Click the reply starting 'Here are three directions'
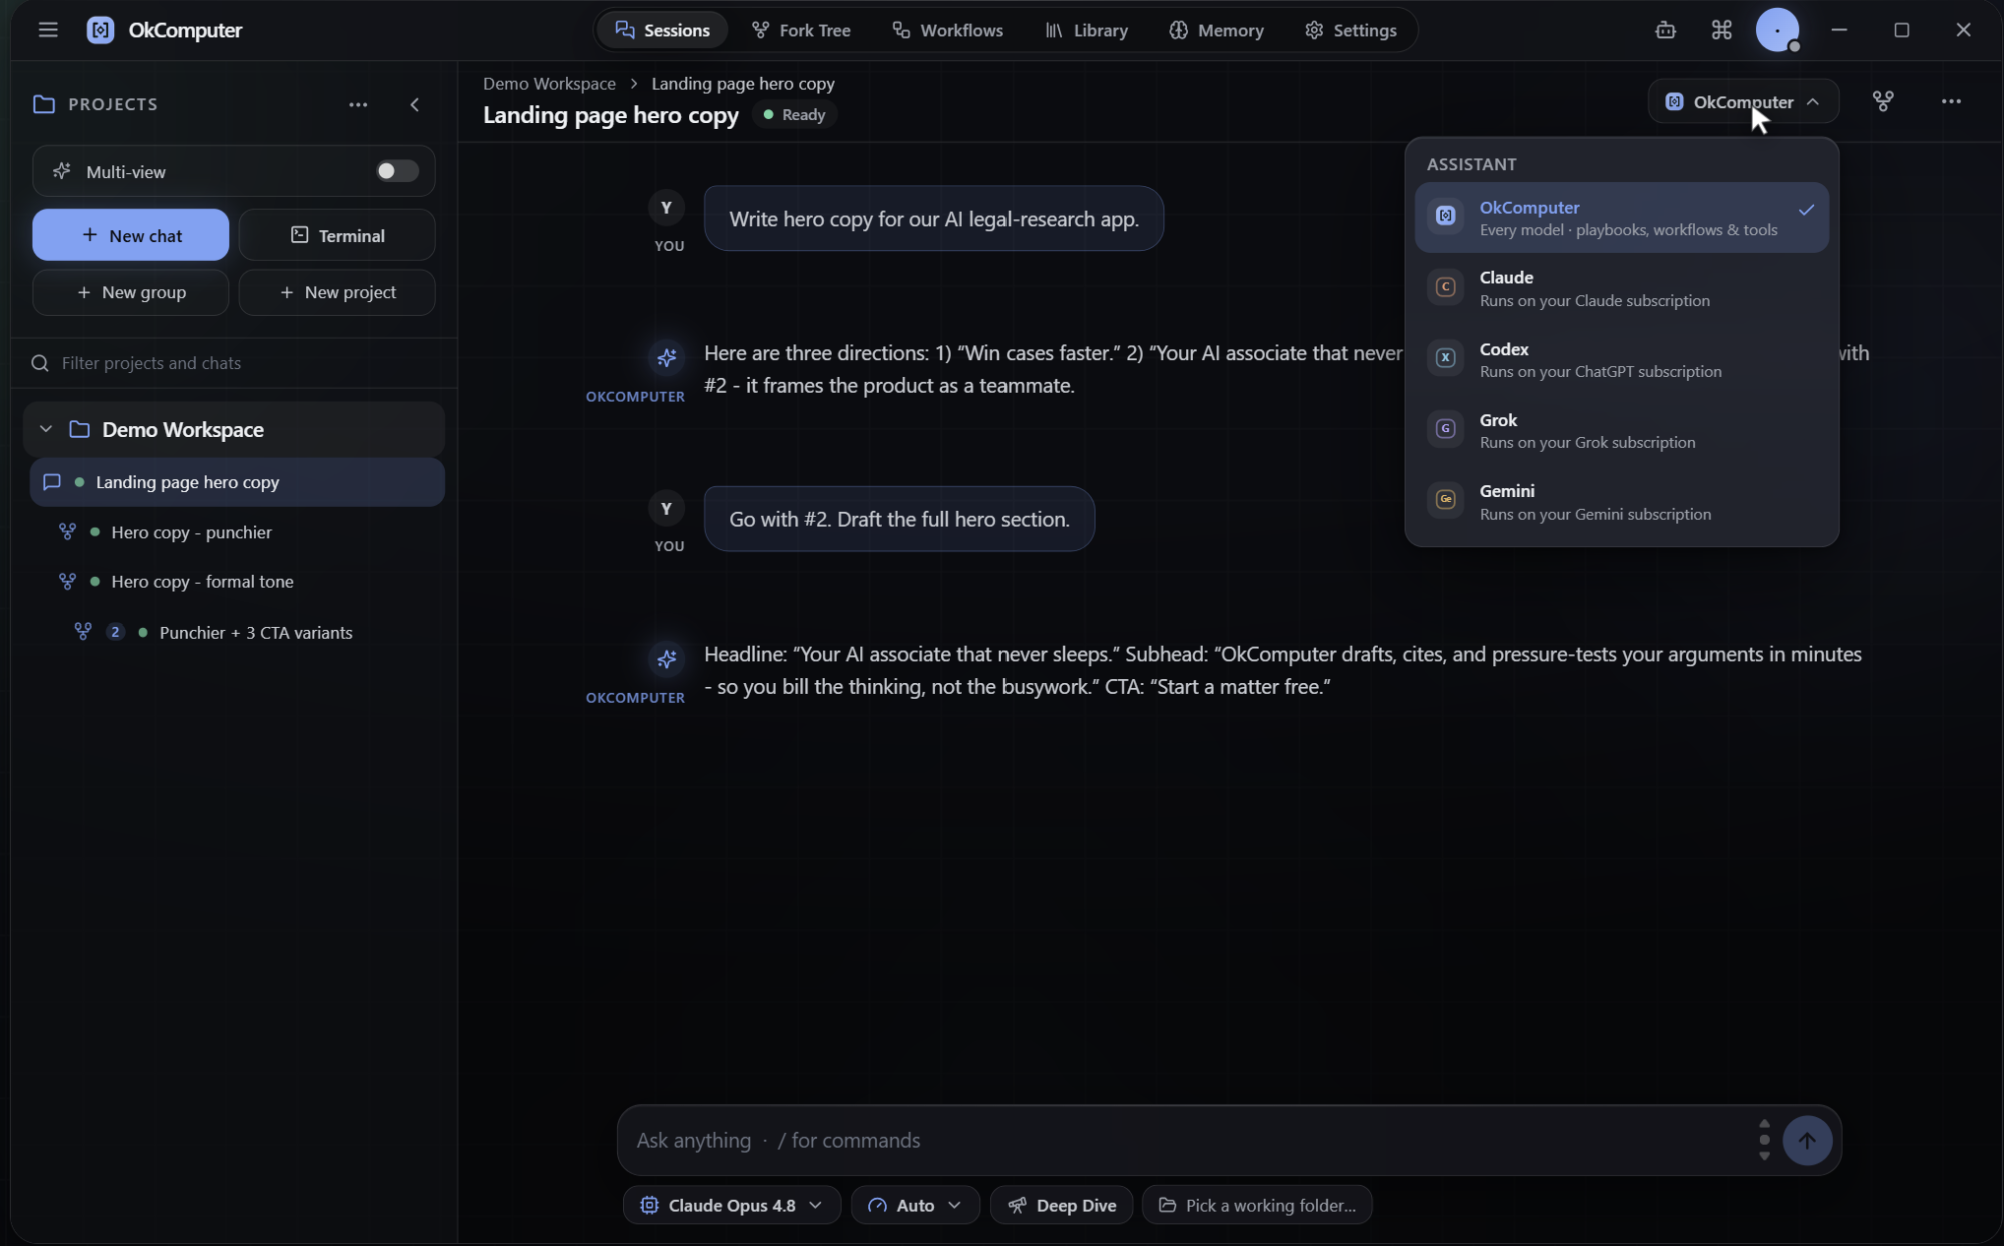The image size is (2004, 1246). pyautogui.click(x=1052, y=369)
